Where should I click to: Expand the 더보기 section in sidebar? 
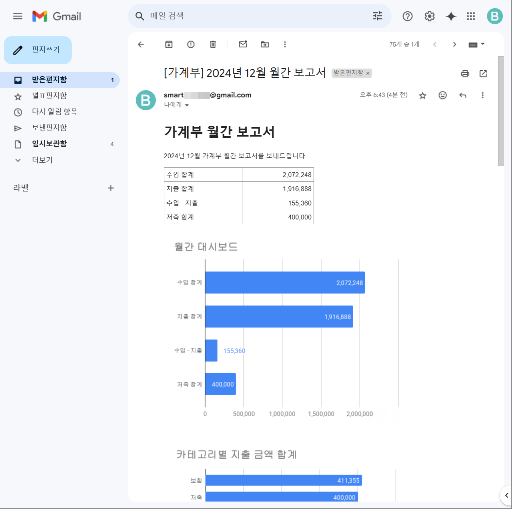tap(42, 160)
